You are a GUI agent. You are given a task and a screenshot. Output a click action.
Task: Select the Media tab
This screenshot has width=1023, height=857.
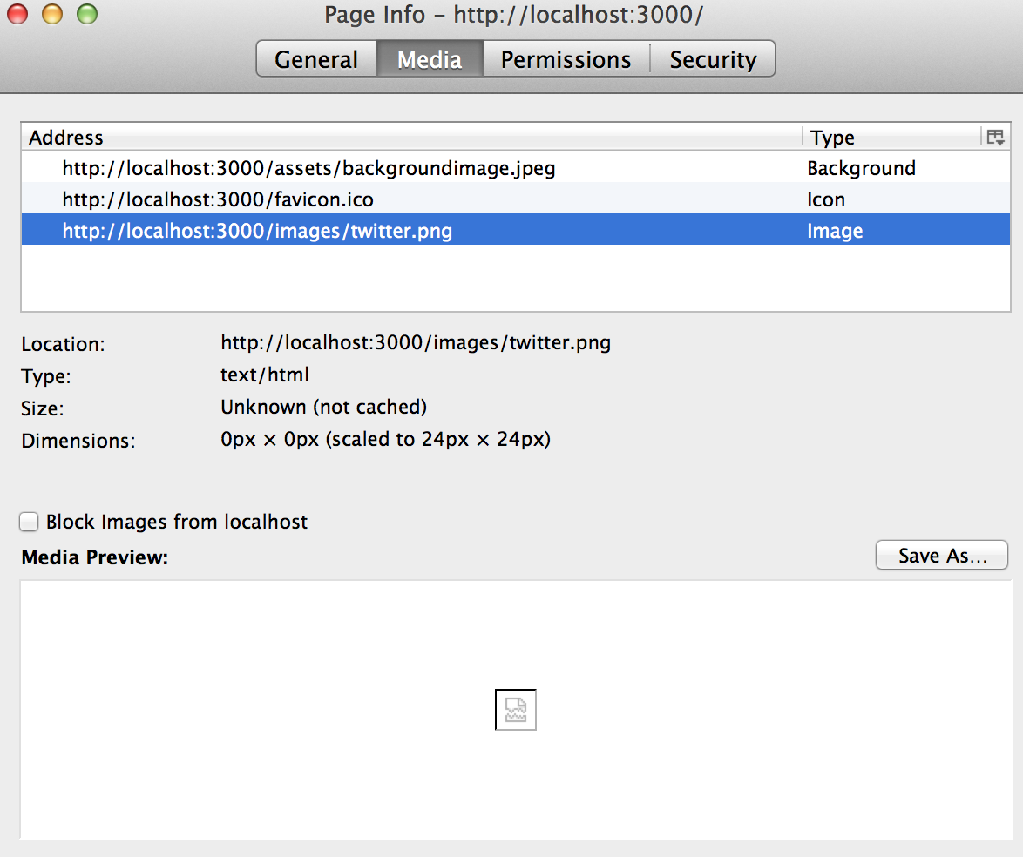[430, 59]
